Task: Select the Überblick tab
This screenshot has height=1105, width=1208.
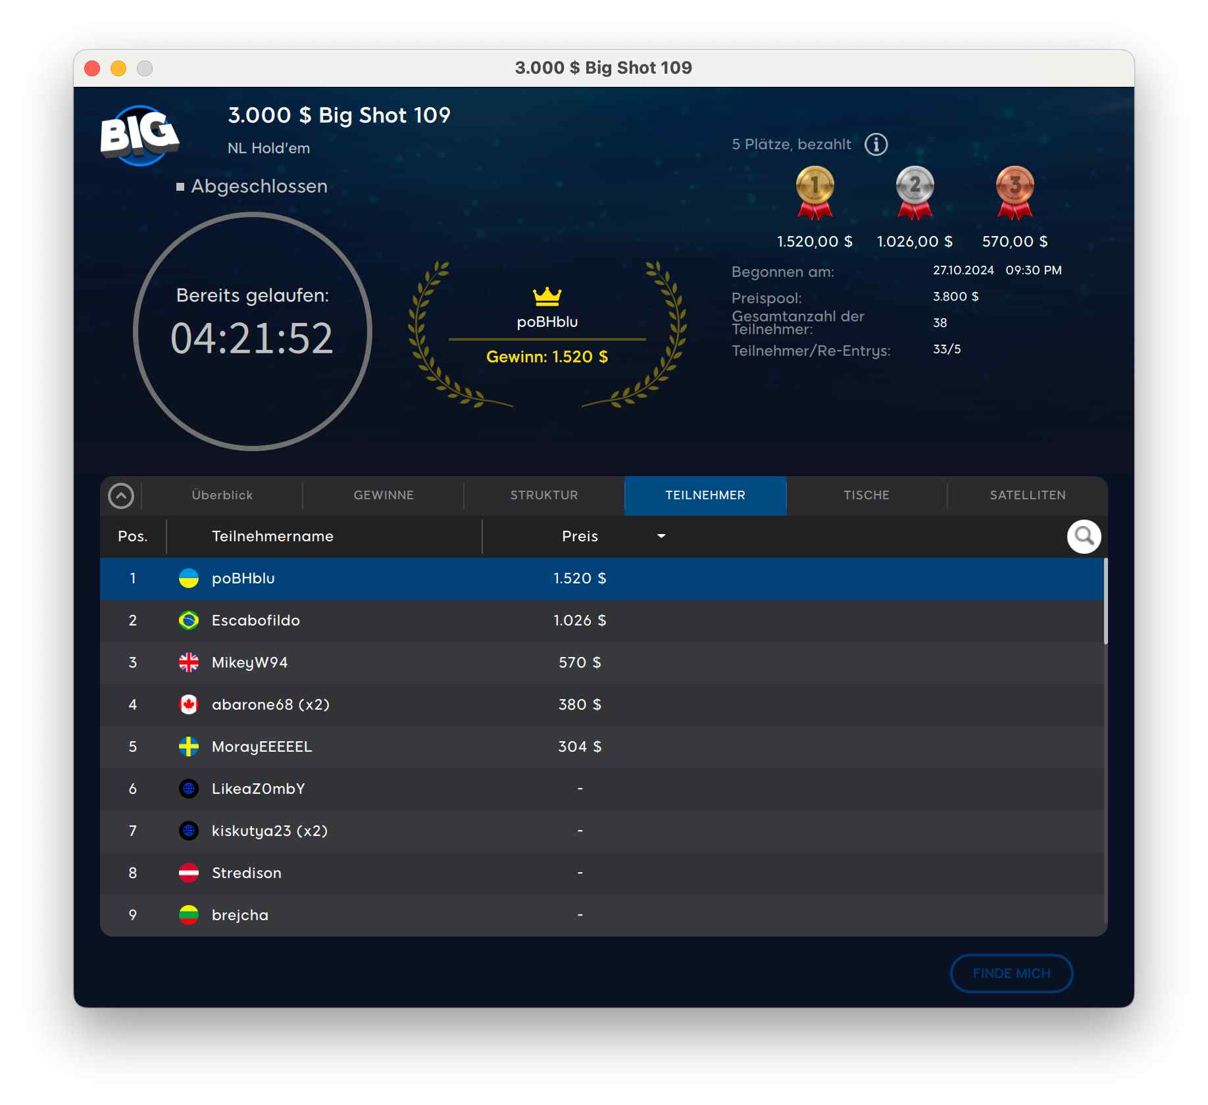Action: pos(222,495)
